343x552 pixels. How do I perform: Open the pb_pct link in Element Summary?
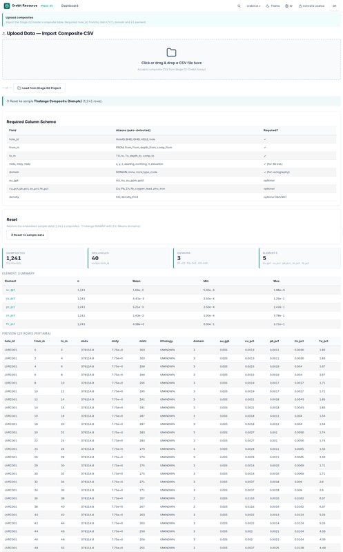click(10, 307)
